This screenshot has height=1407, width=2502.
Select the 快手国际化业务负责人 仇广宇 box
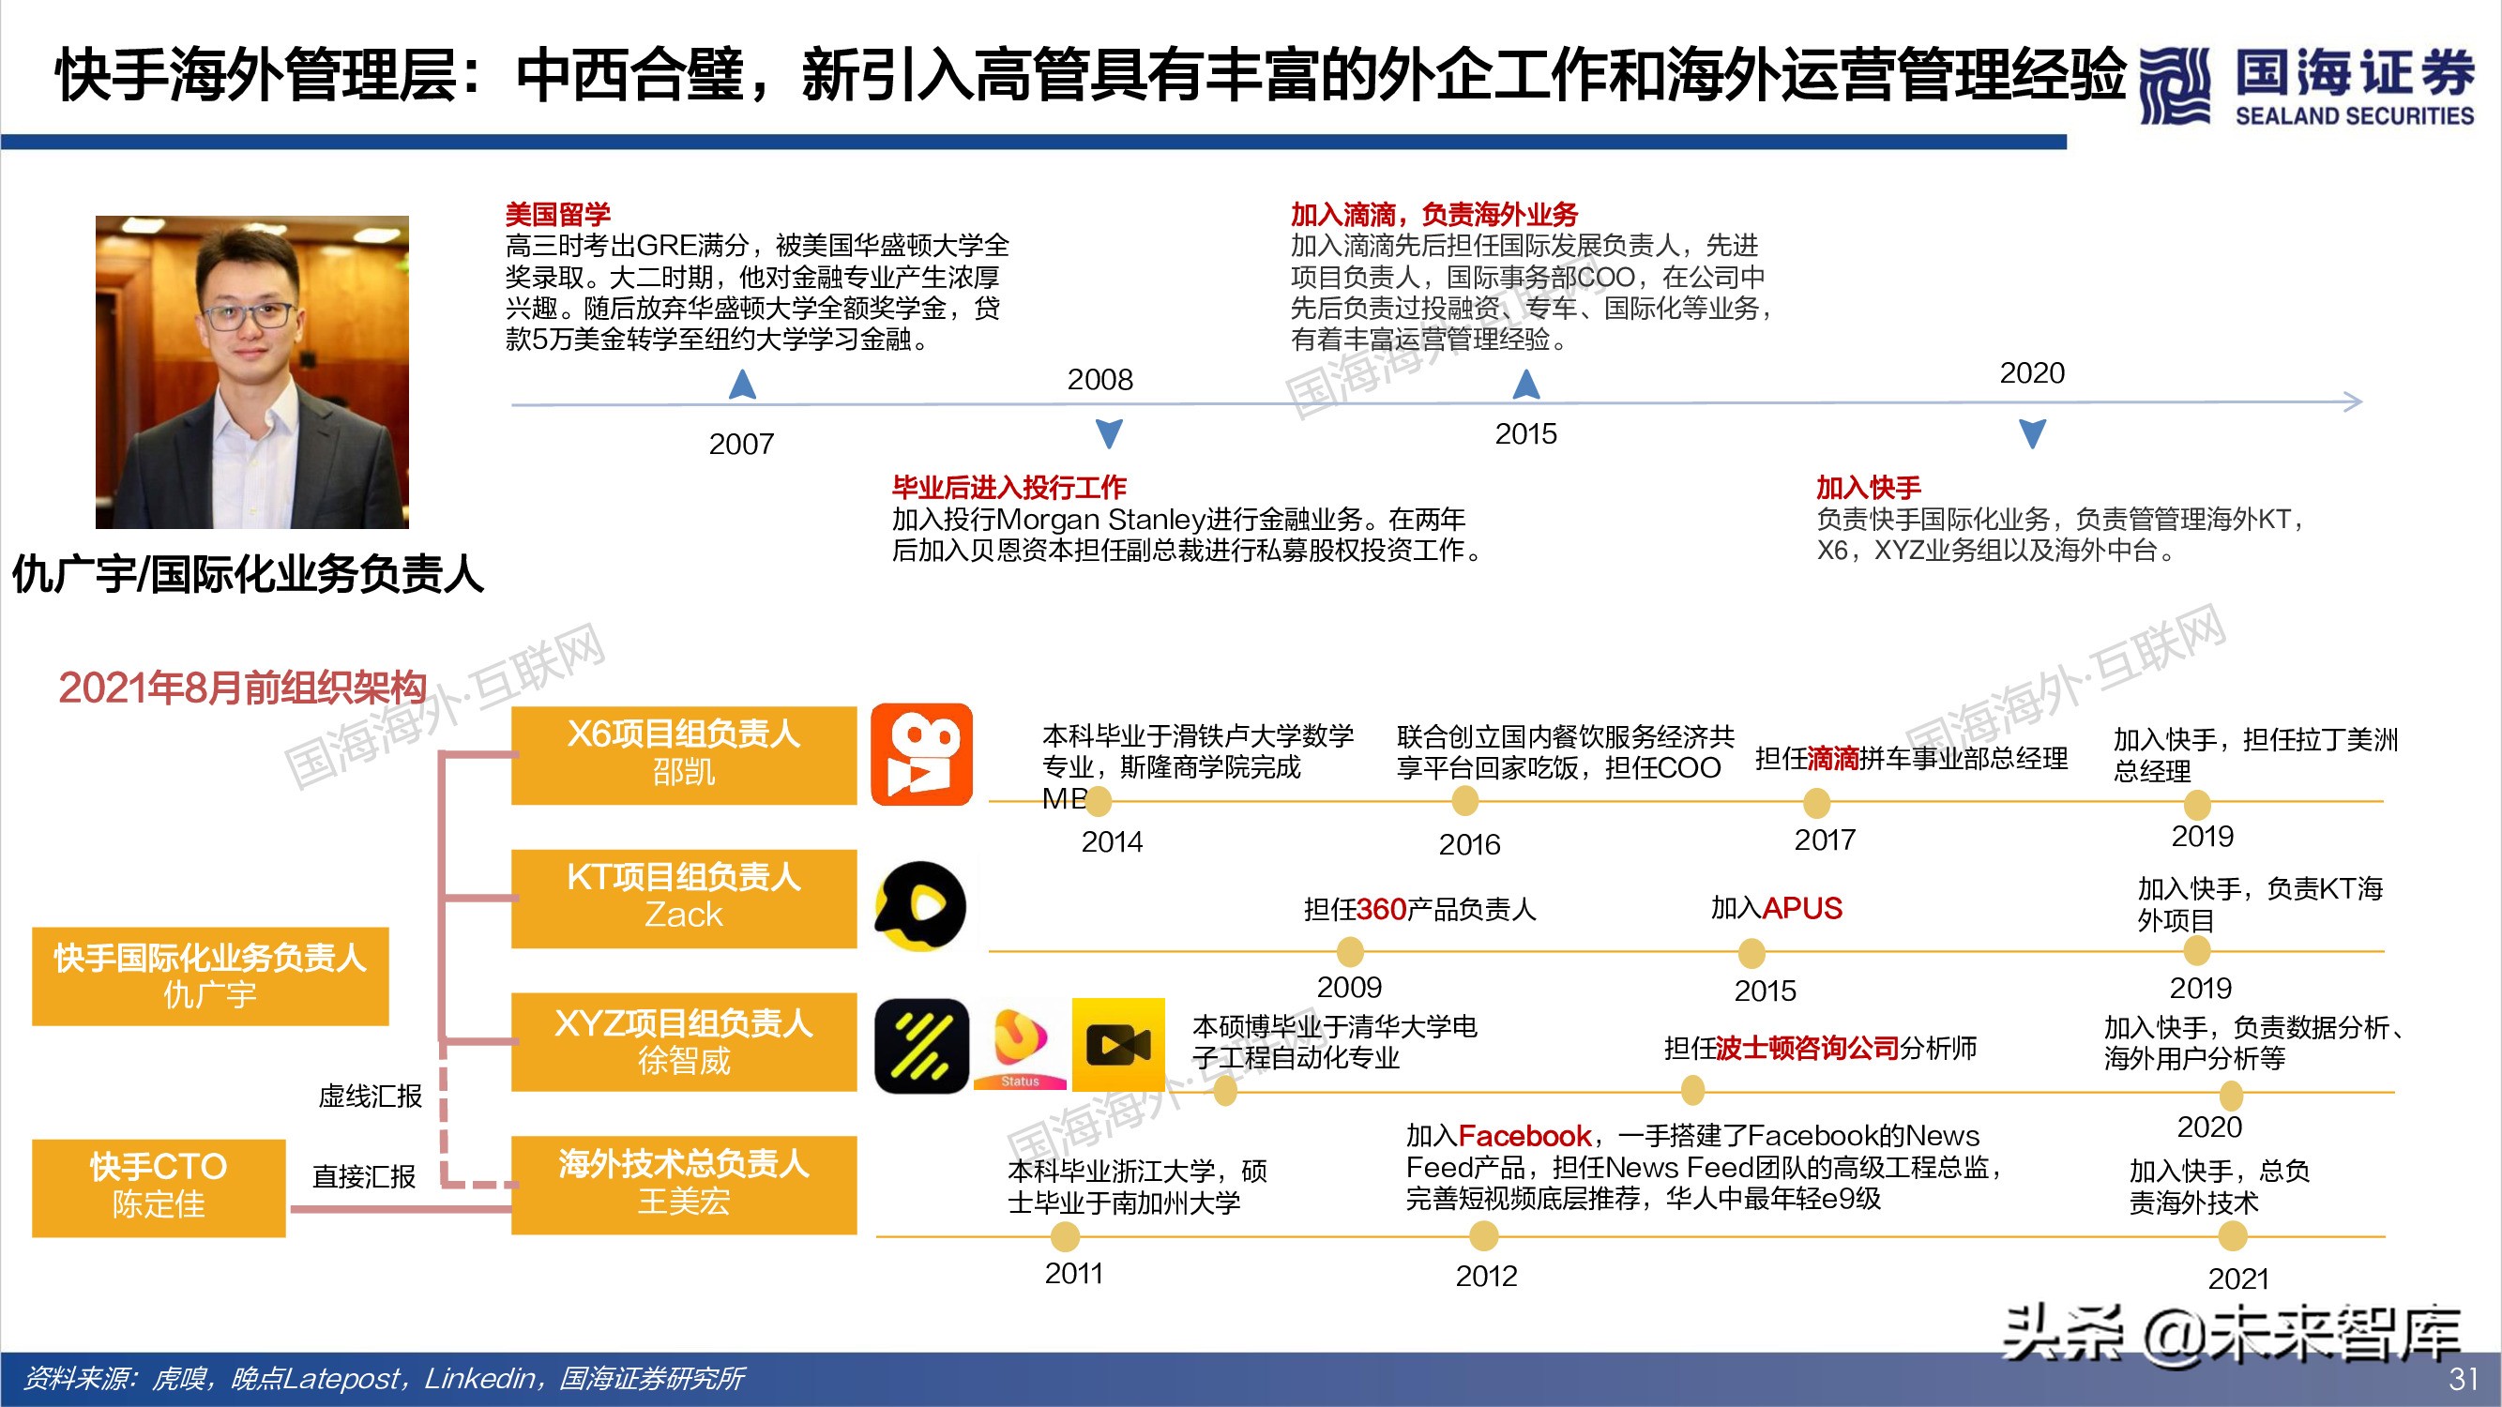click(x=211, y=976)
